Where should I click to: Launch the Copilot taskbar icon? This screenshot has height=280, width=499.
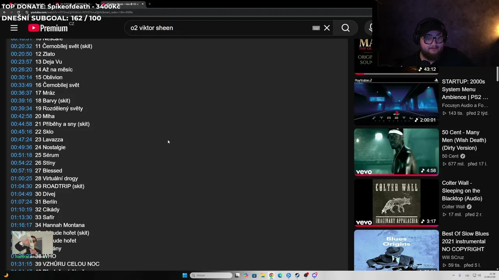(246, 275)
